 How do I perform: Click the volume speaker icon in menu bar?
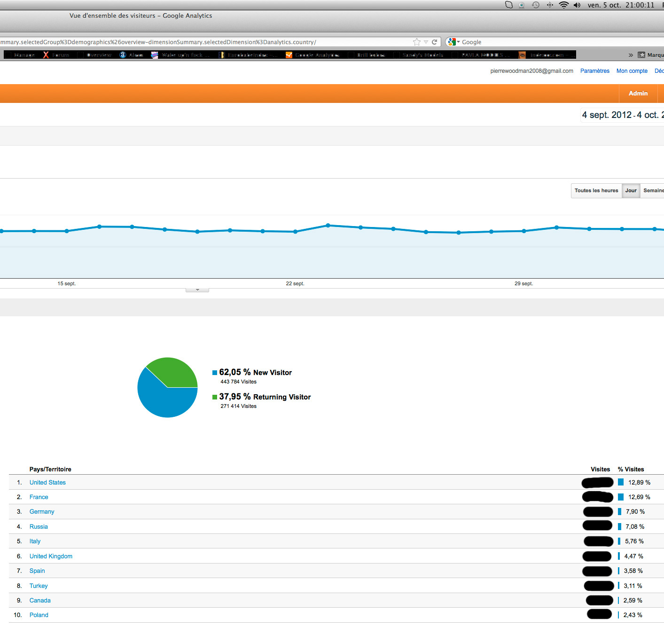pos(577,5)
